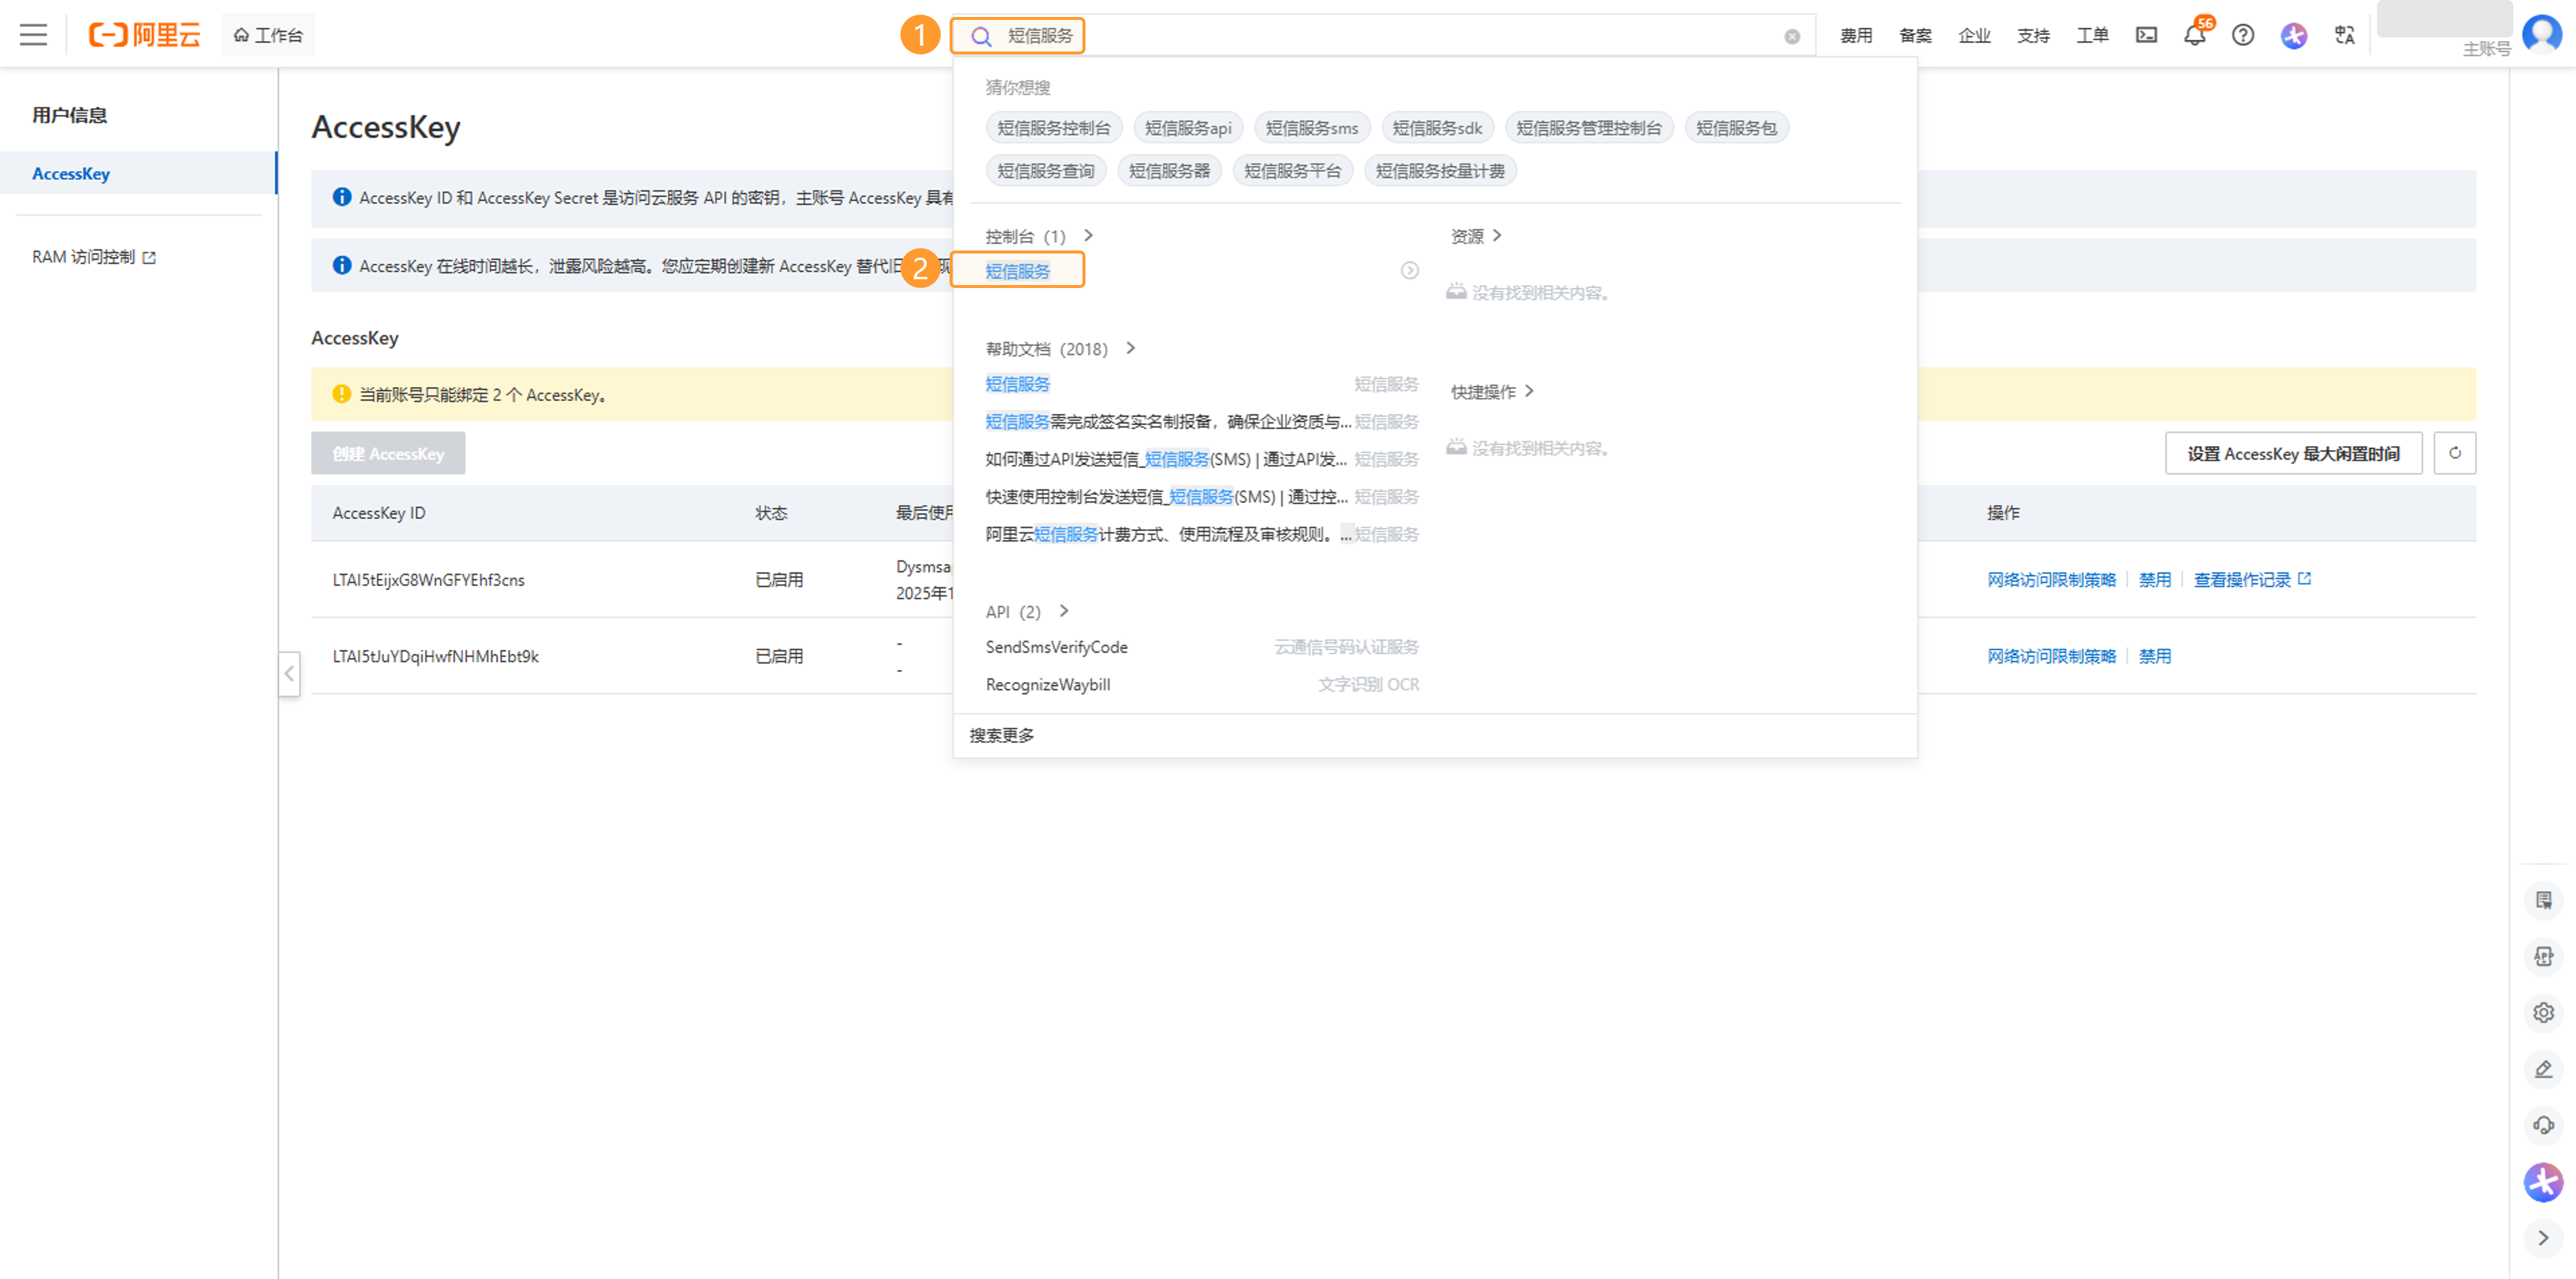
Task: Expand the API (2) results section
Action: tap(1063, 611)
